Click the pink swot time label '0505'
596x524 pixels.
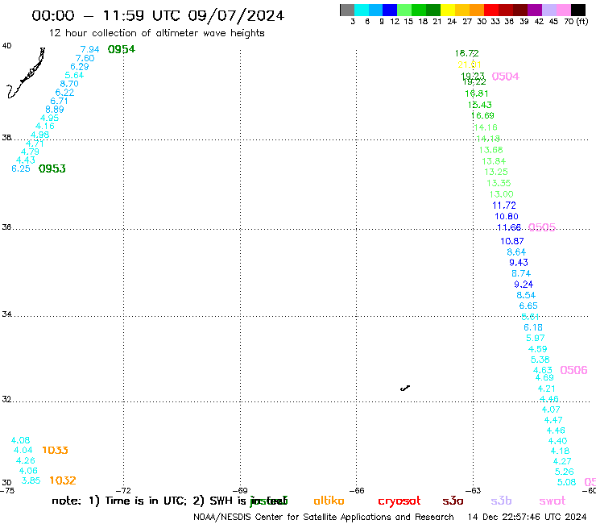(542, 227)
